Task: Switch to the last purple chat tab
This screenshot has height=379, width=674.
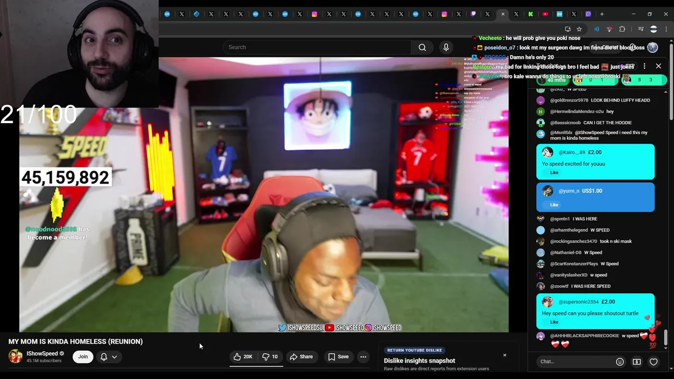Action: click(588, 14)
